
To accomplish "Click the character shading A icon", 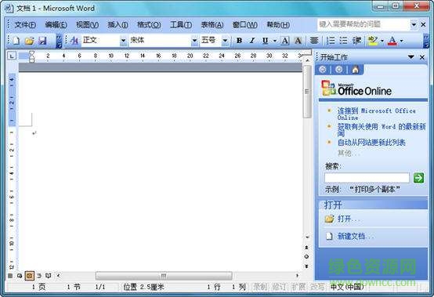I will coord(298,41).
